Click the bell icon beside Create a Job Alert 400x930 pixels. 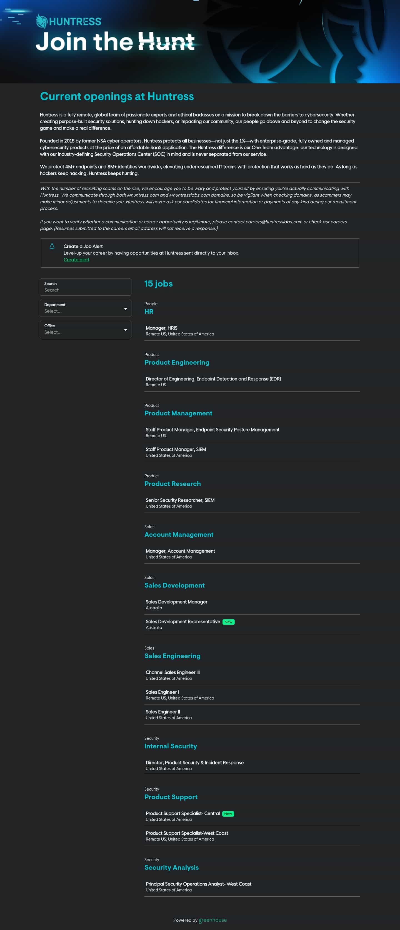(52, 246)
